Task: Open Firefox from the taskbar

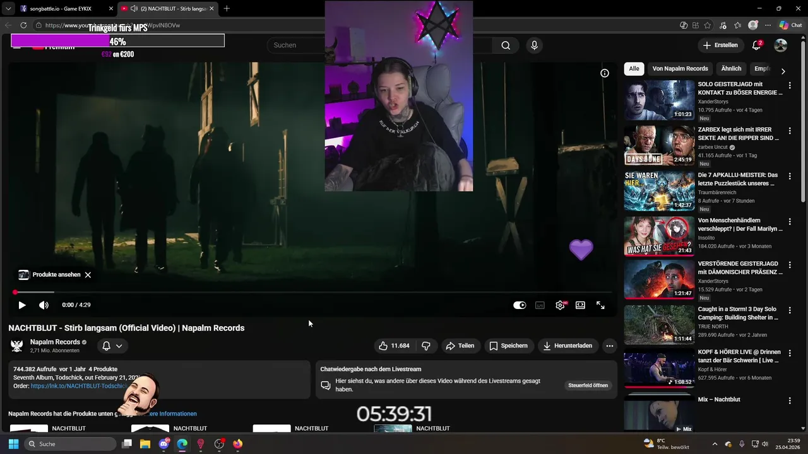Action: pyautogui.click(x=237, y=444)
